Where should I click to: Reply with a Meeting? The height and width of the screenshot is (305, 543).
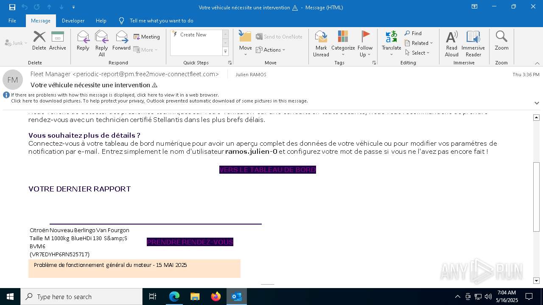coord(147,37)
